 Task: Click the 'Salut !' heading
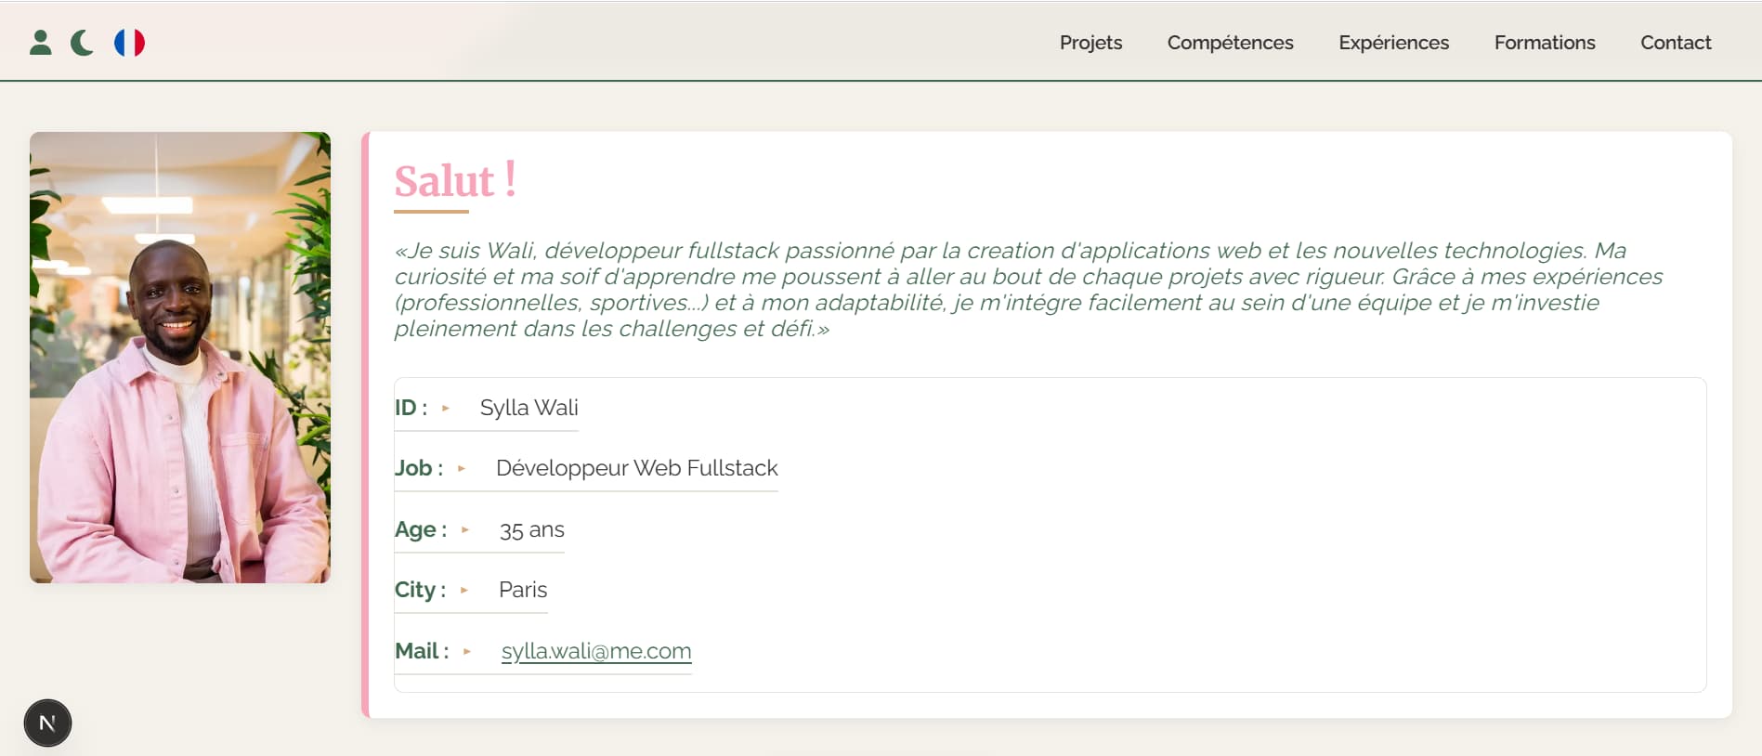click(x=455, y=180)
